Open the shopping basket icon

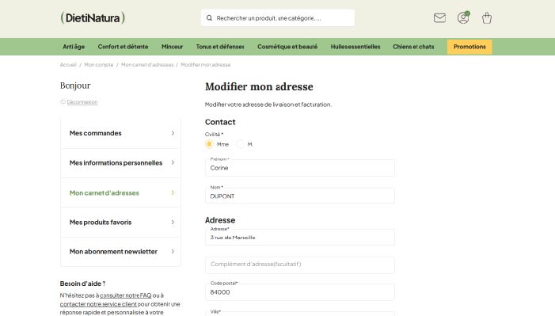(x=487, y=18)
